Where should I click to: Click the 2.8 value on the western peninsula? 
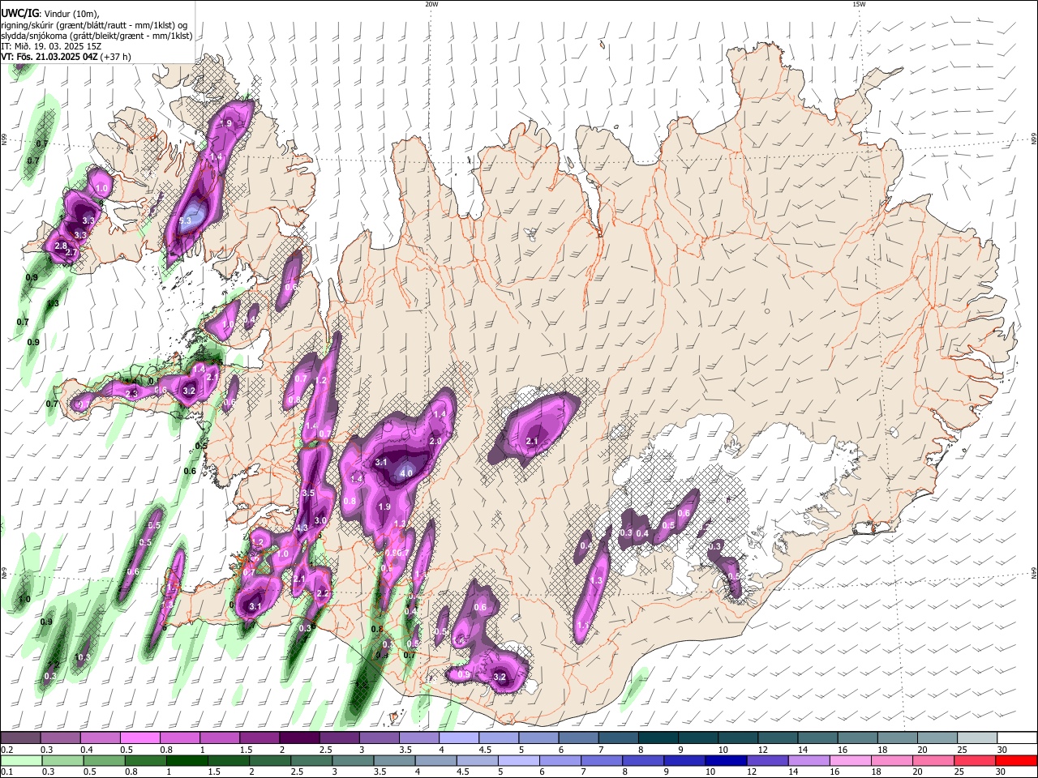61,246
